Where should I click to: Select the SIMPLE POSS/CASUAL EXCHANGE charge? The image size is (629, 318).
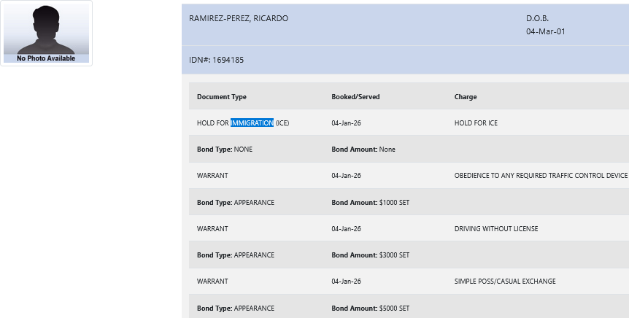504,282
